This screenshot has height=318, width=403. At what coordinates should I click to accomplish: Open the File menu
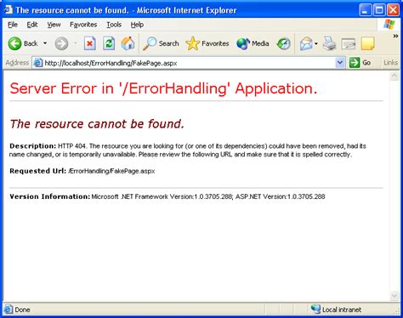[x=13, y=25]
